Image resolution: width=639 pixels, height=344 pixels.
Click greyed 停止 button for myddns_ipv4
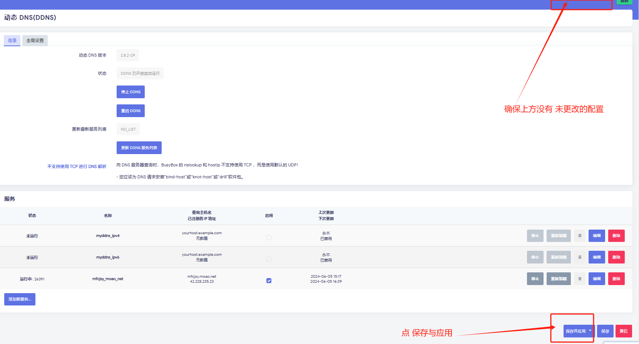(x=535, y=236)
